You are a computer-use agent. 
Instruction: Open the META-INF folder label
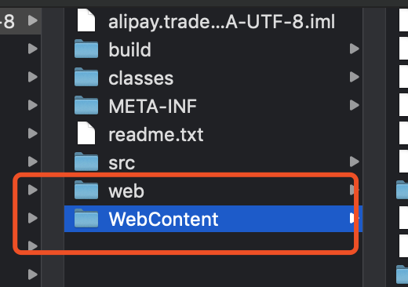tap(152, 106)
